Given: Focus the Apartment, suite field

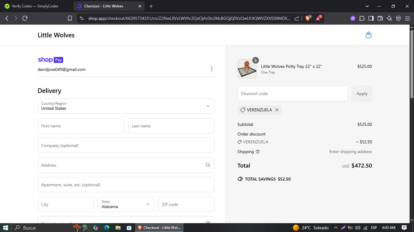Looking at the screenshot, I should pos(126,185).
